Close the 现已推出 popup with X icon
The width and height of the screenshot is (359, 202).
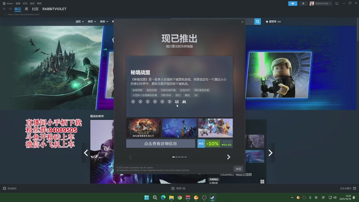coord(242,22)
